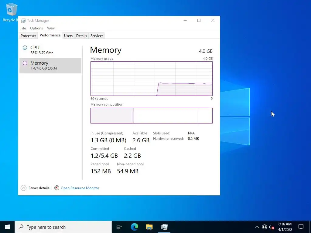Collapse view with Fewer details arrow
Viewport: 311px width, 233px height.
pyautogui.click(x=23, y=188)
